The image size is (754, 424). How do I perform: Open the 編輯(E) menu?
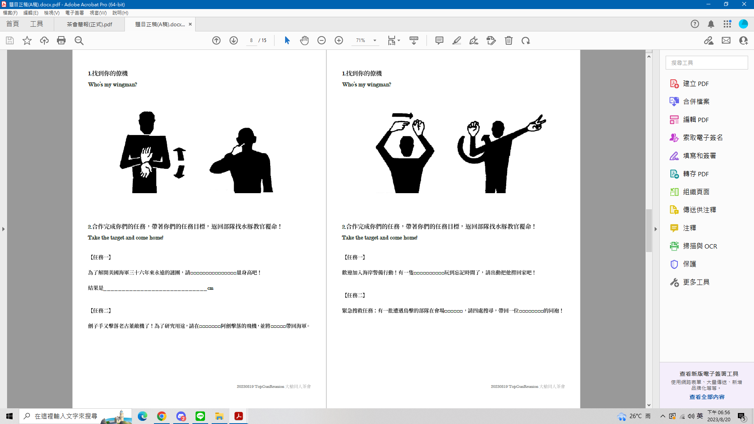(x=31, y=13)
